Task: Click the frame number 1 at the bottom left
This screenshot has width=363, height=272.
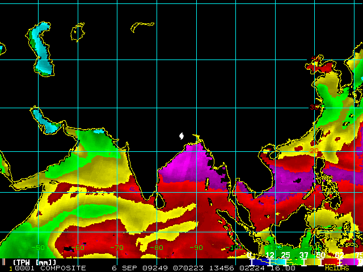Action: 10,269
